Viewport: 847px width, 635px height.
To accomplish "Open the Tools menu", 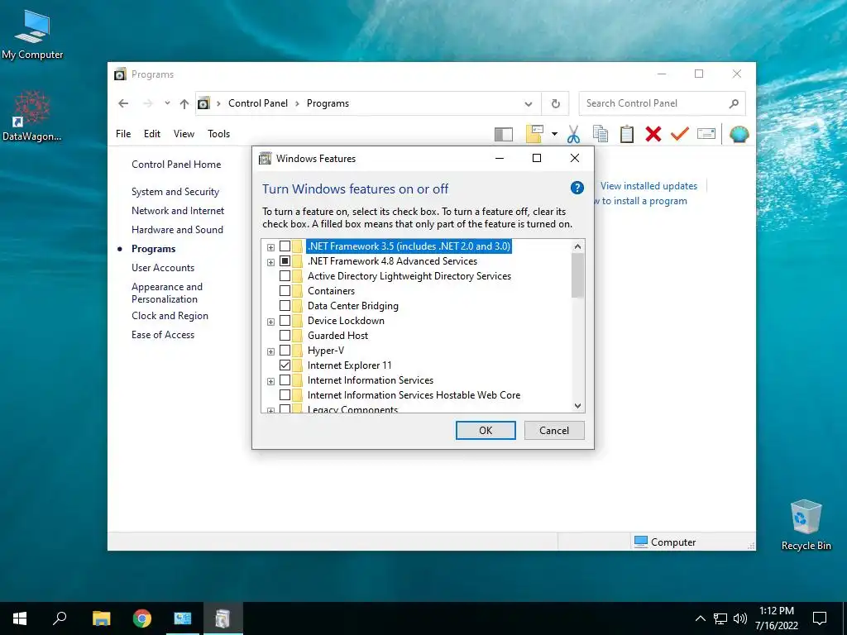I will 218,134.
